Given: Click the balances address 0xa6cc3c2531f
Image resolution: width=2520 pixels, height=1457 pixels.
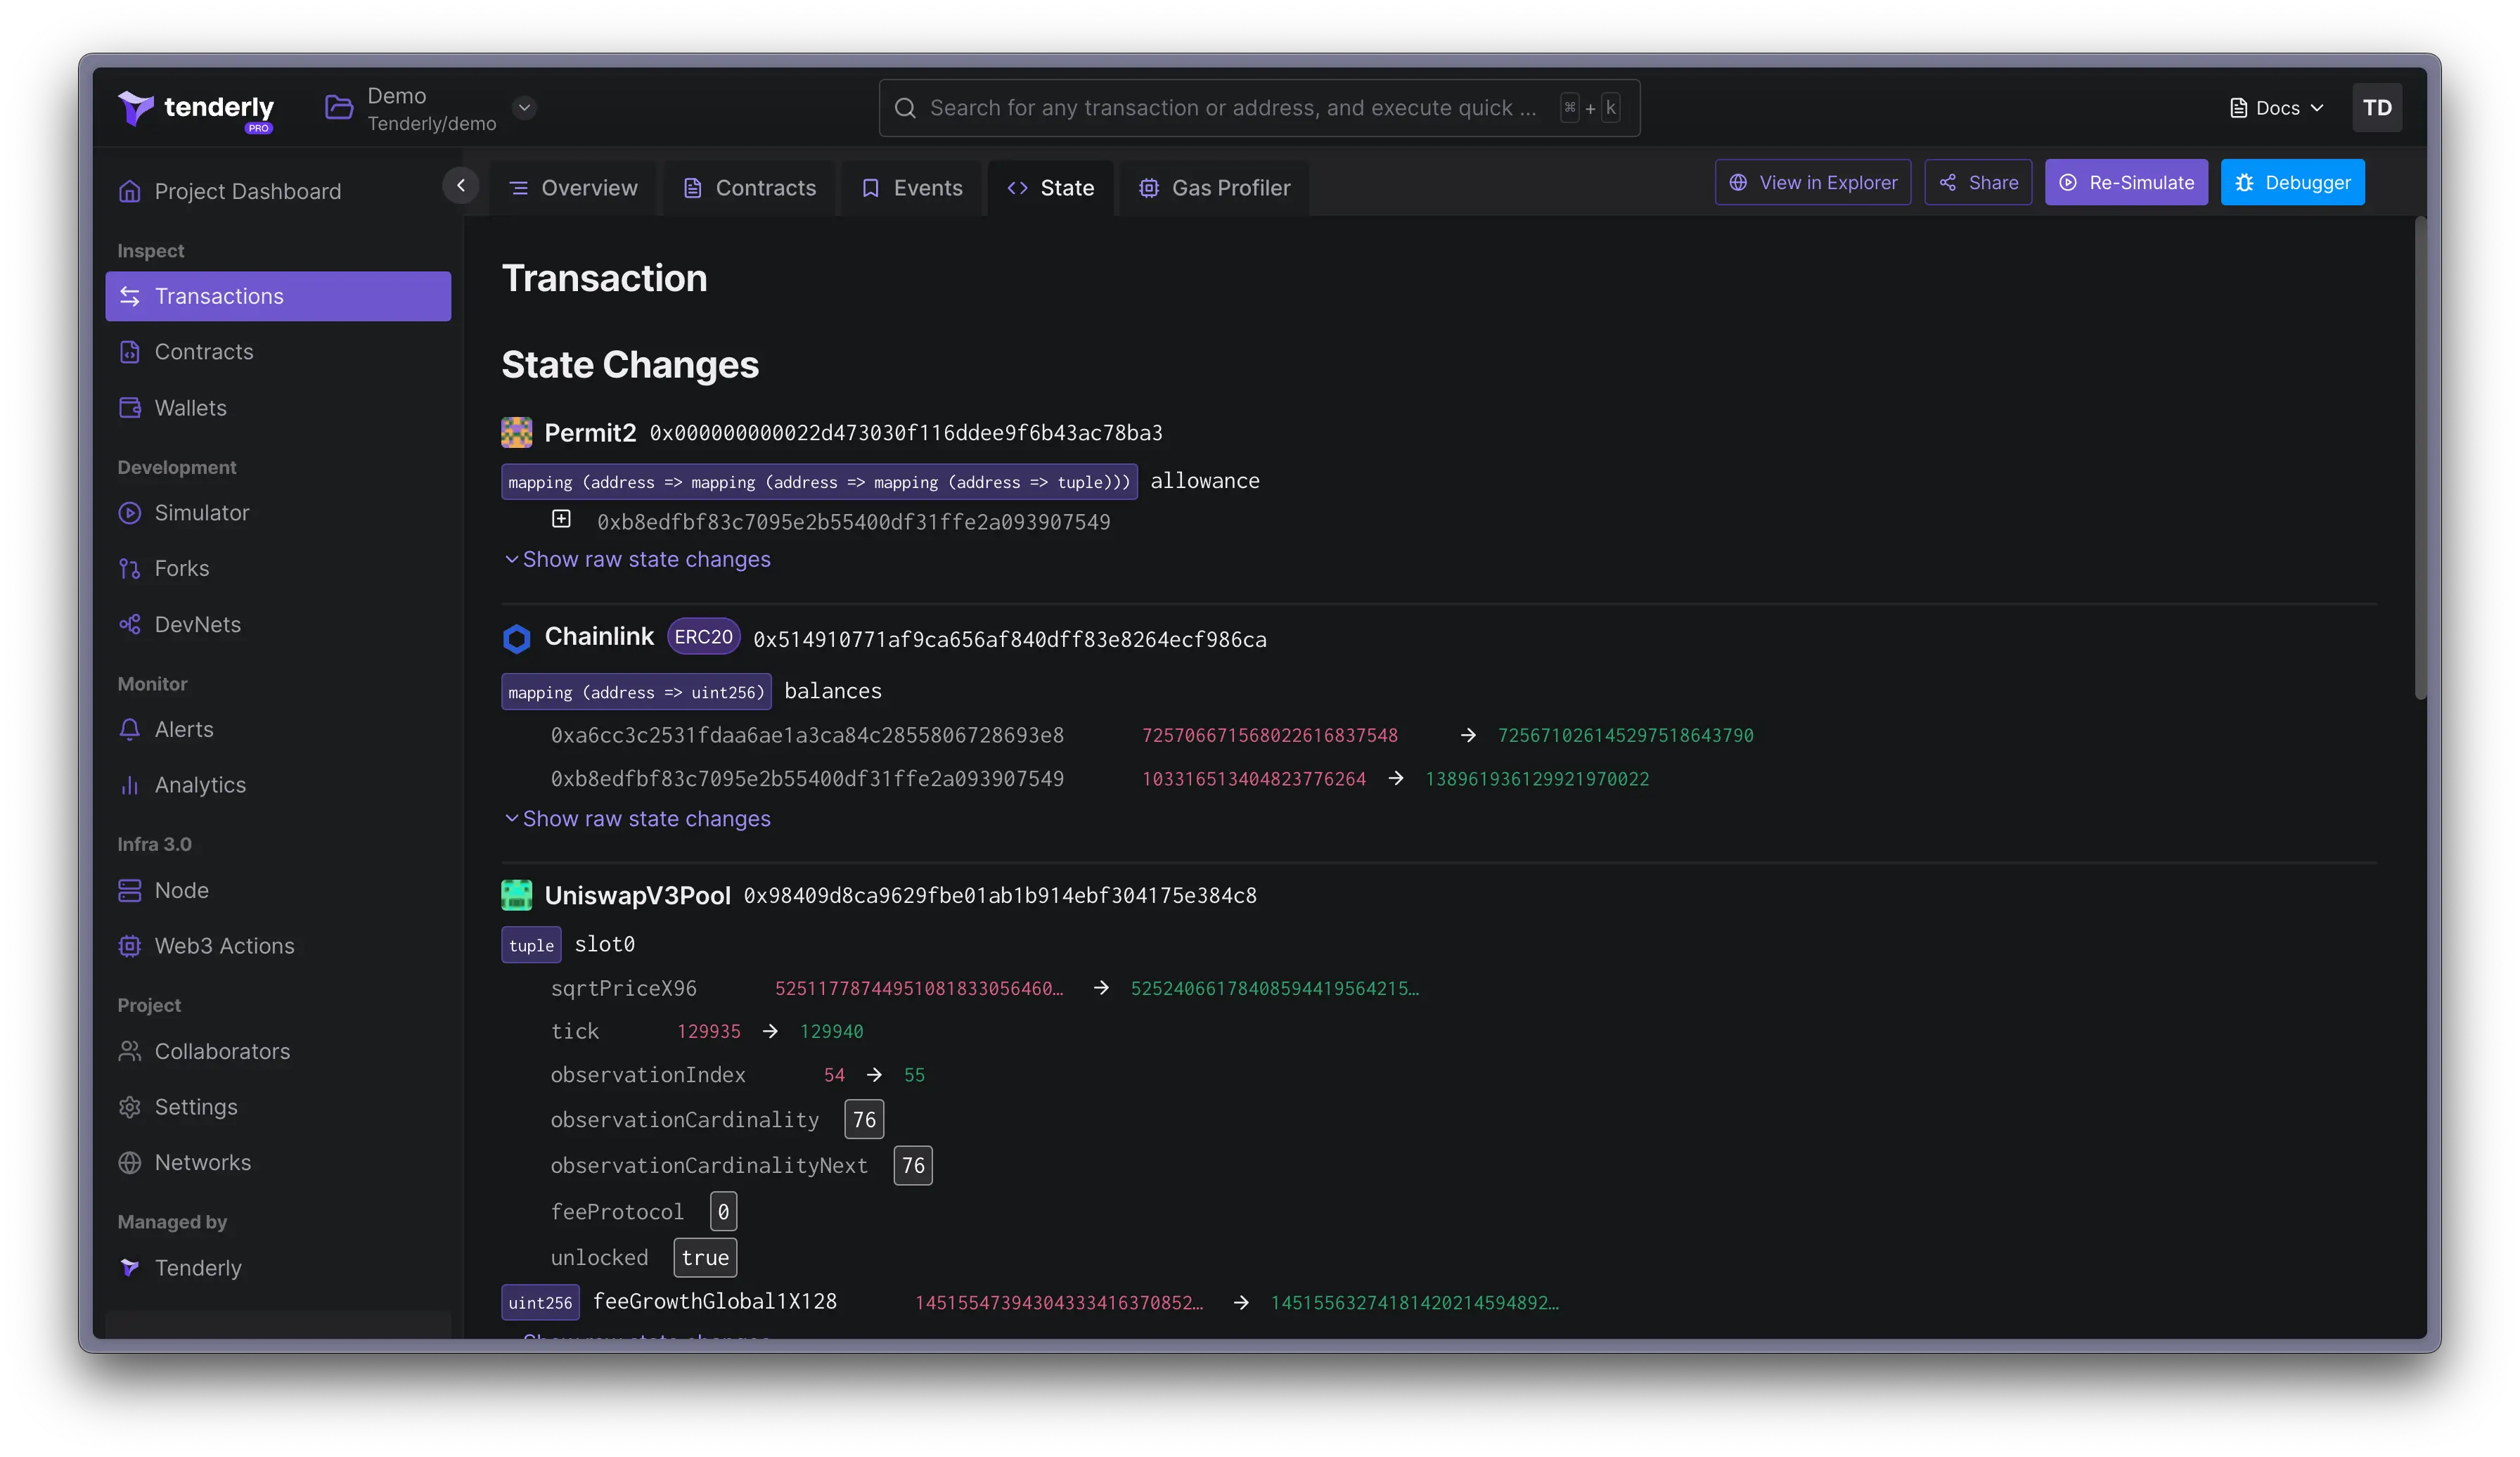Looking at the screenshot, I should click(807, 736).
